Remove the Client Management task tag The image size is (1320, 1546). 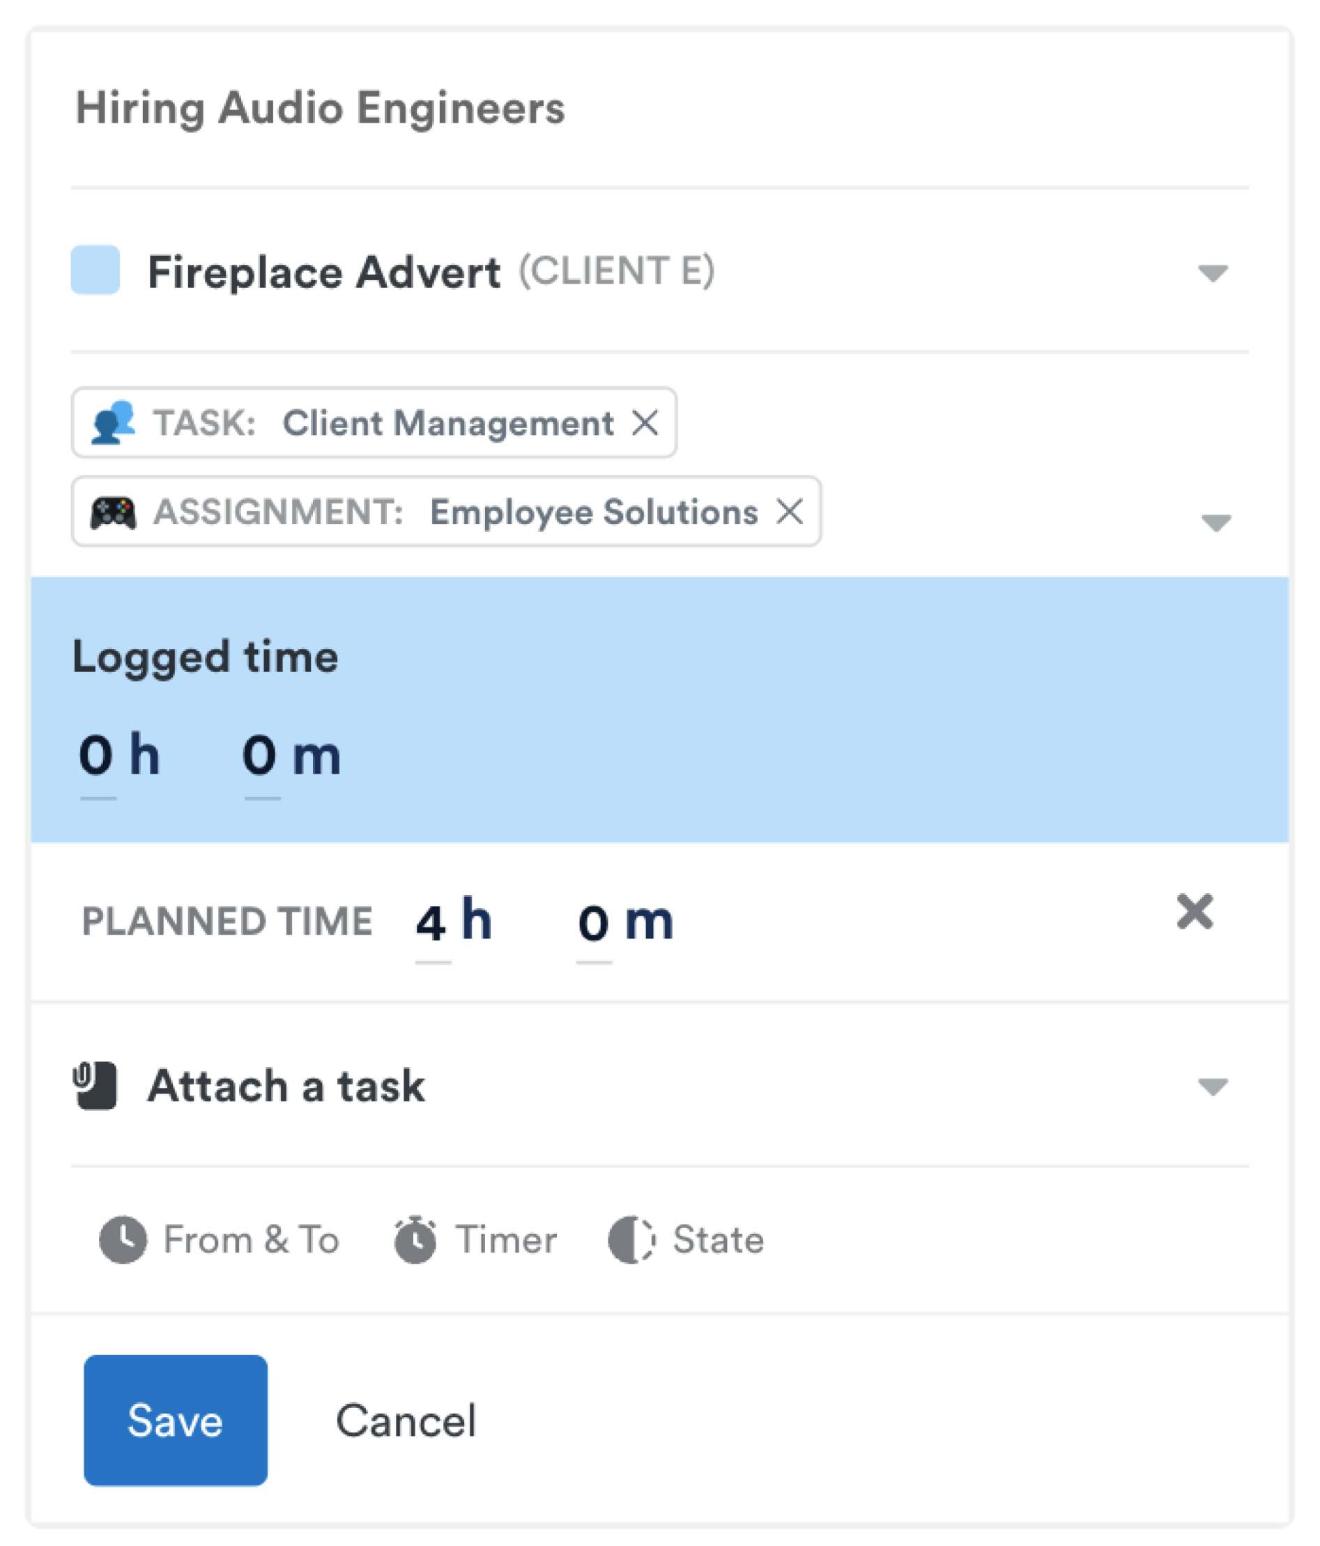coord(645,422)
